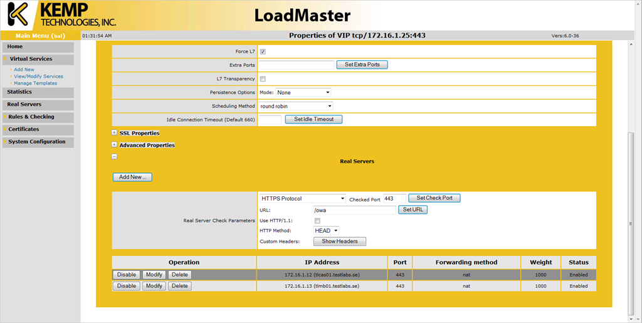The image size is (642, 323).
Task: Expand the Advanced Properties section
Action: click(114, 144)
